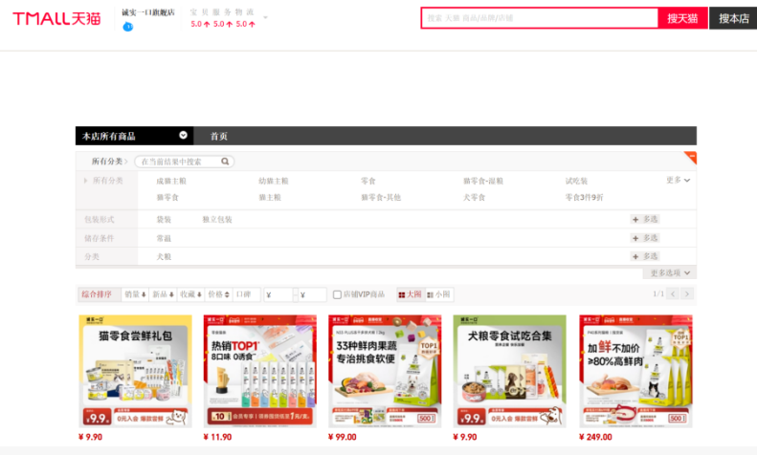The image size is (757, 455).
Task: Open the 猫零食尝鲜礼包 product image
Action: [x=135, y=371]
